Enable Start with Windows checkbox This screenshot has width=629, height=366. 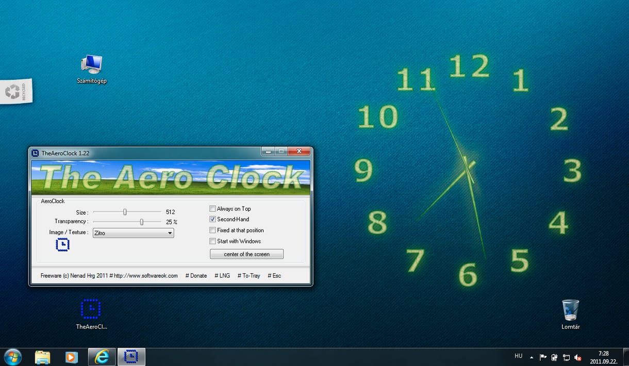(212, 241)
